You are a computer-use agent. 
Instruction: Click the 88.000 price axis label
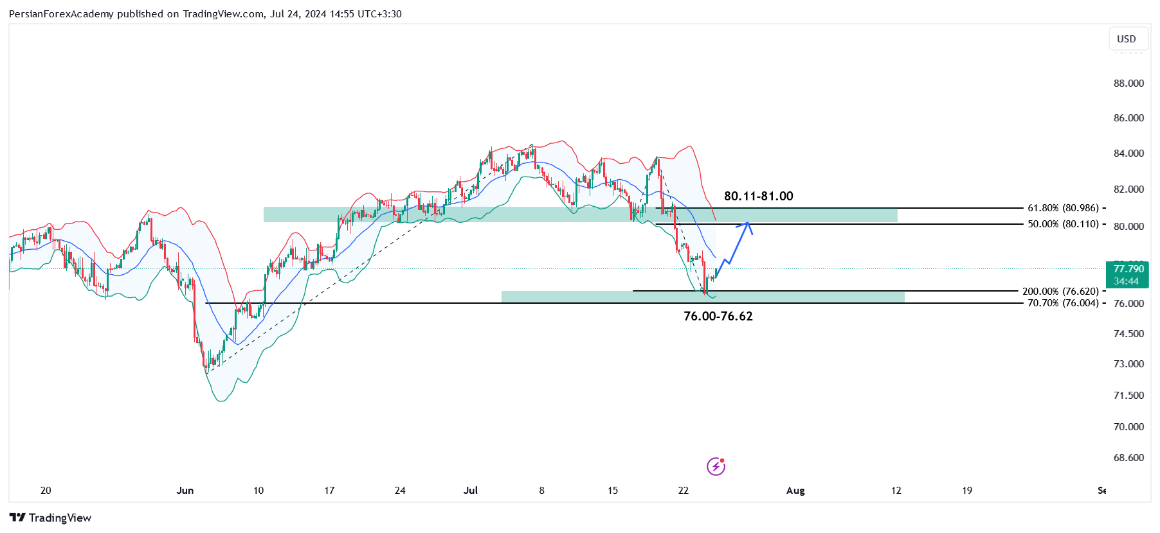[1128, 83]
